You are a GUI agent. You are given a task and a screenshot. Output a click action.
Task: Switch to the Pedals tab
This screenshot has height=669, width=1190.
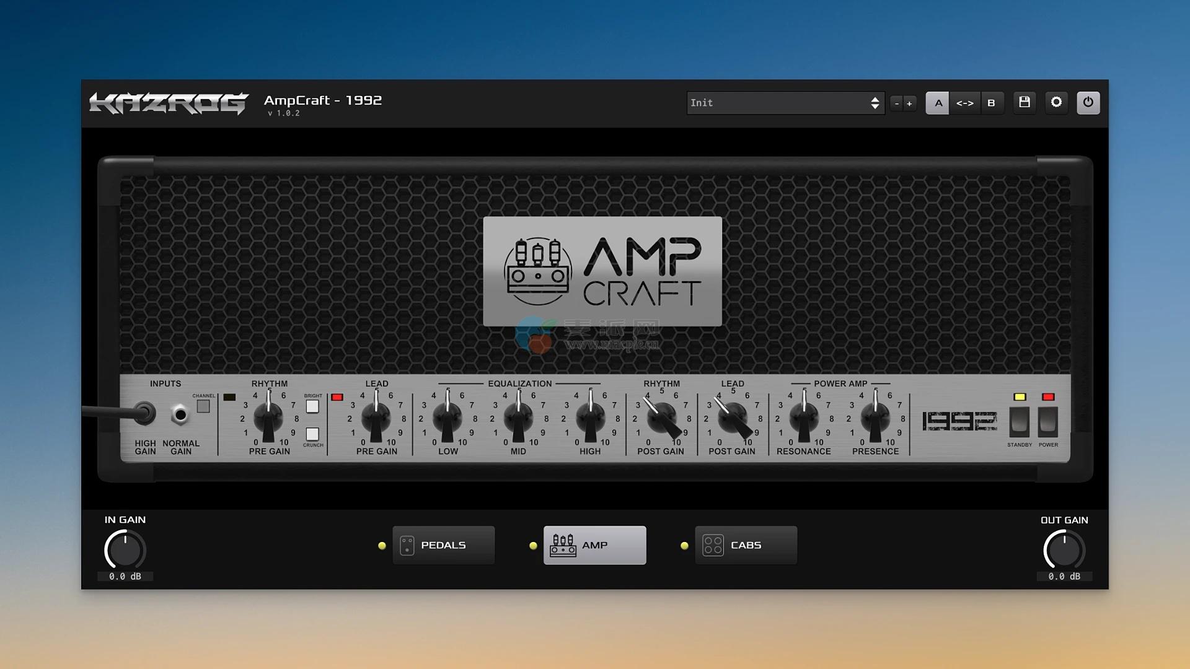[443, 545]
